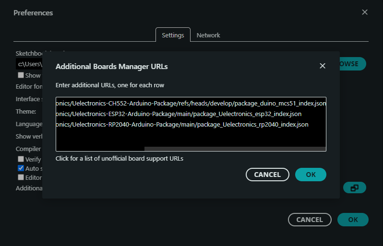Image resolution: width=383 pixels, height=246 pixels.
Task: Toggle the Verify checkbox
Action: 21,159
